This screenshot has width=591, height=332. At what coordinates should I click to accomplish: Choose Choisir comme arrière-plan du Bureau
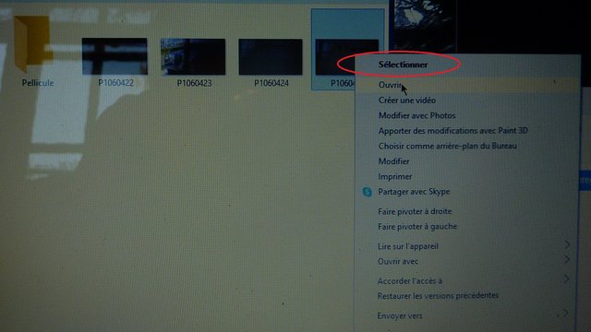pos(447,146)
